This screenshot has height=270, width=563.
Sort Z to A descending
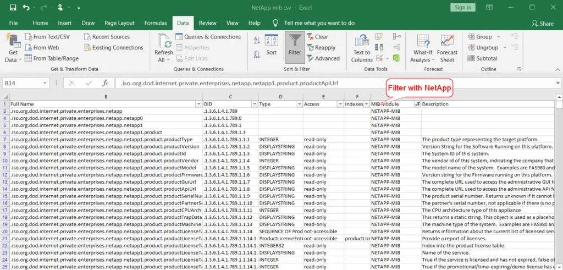pos(257,54)
